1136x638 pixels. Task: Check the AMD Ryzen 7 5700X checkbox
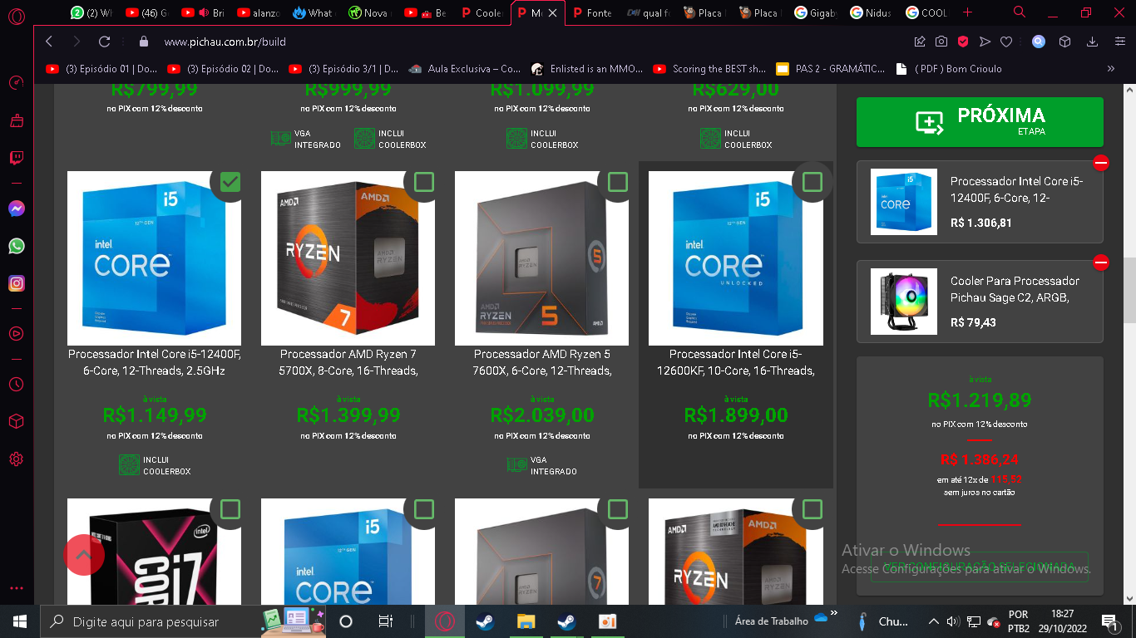(x=424, y=182)
